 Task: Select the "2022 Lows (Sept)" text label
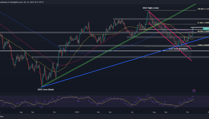pos(46,89)
